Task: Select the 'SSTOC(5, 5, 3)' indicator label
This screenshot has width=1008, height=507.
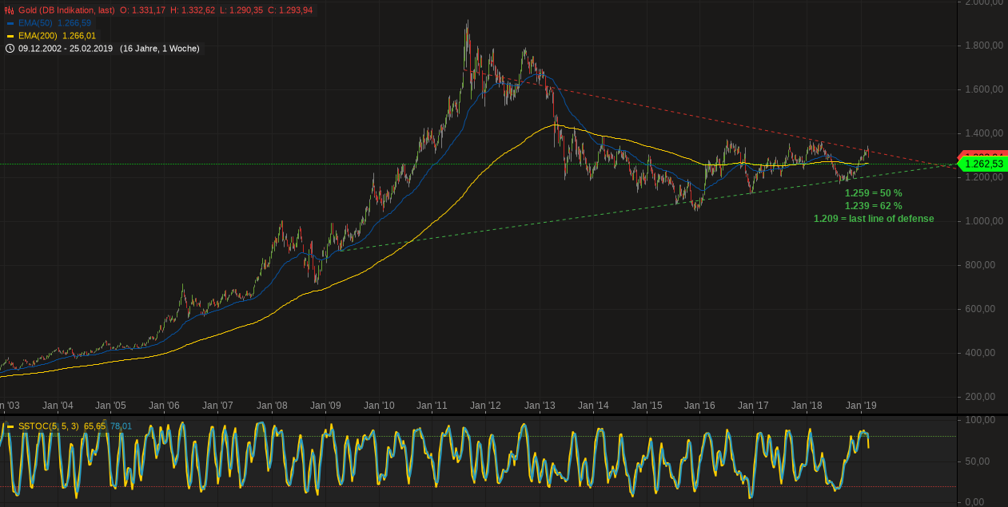Action: click(48, 426)
